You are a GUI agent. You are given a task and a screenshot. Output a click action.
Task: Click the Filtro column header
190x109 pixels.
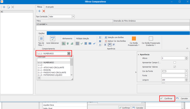74,21
